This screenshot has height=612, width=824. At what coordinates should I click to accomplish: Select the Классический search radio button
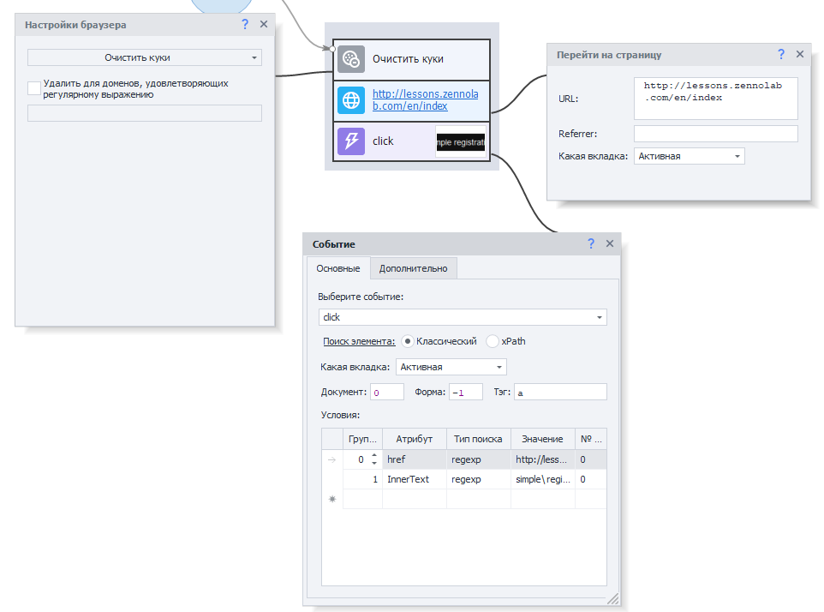point(407,341)
